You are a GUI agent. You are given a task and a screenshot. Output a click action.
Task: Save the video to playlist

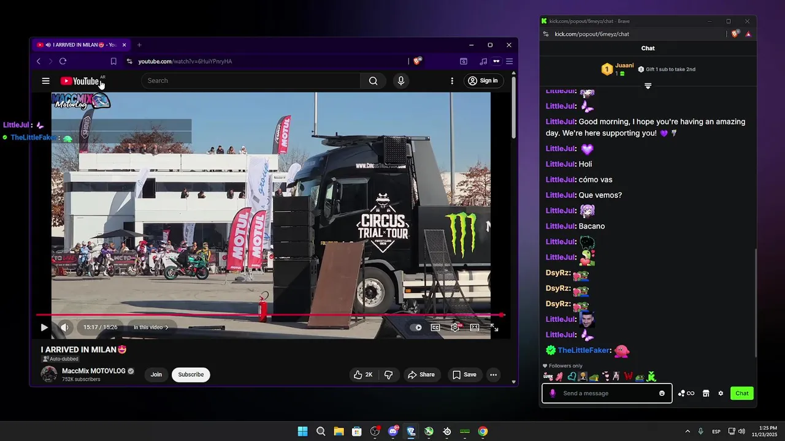[464, 375]
